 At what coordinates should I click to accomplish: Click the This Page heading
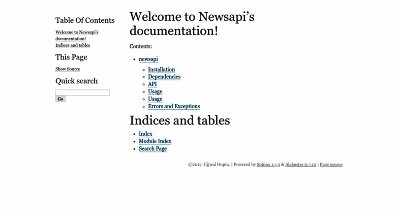click(71, 57)
